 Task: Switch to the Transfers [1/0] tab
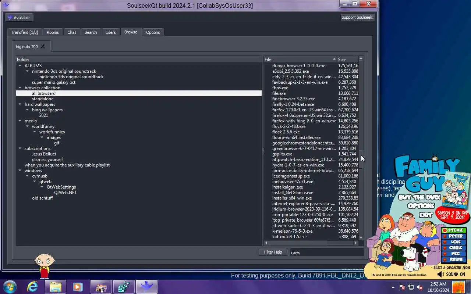click(x=24, y=32)
